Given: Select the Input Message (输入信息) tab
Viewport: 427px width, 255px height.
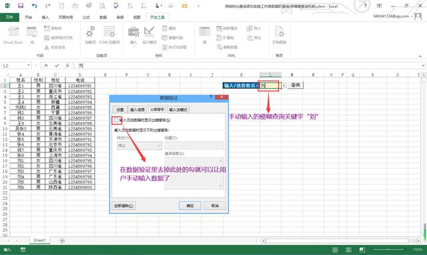Looking at the screenshot, I should [137, 110].
